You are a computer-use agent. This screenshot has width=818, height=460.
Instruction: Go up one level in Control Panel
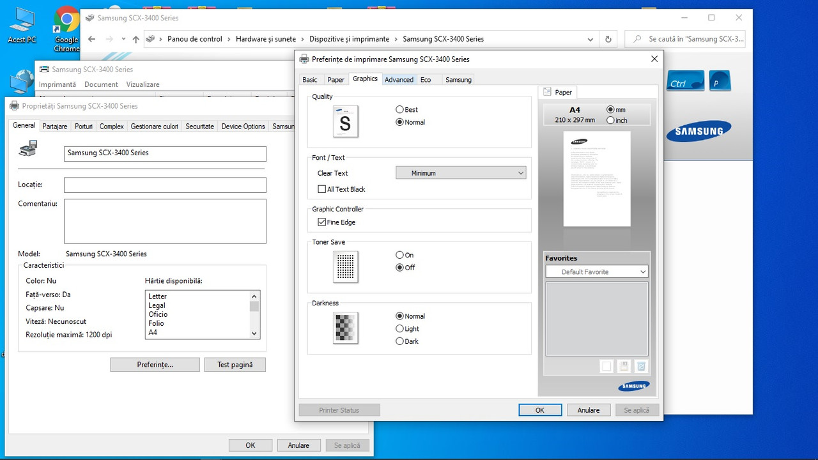tap(135, 39)
